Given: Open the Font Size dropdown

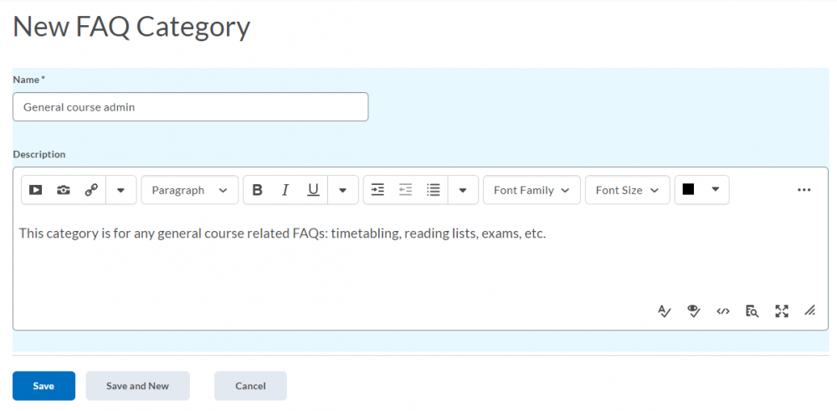Looking at the screenshot, I should tap(627, 190).
